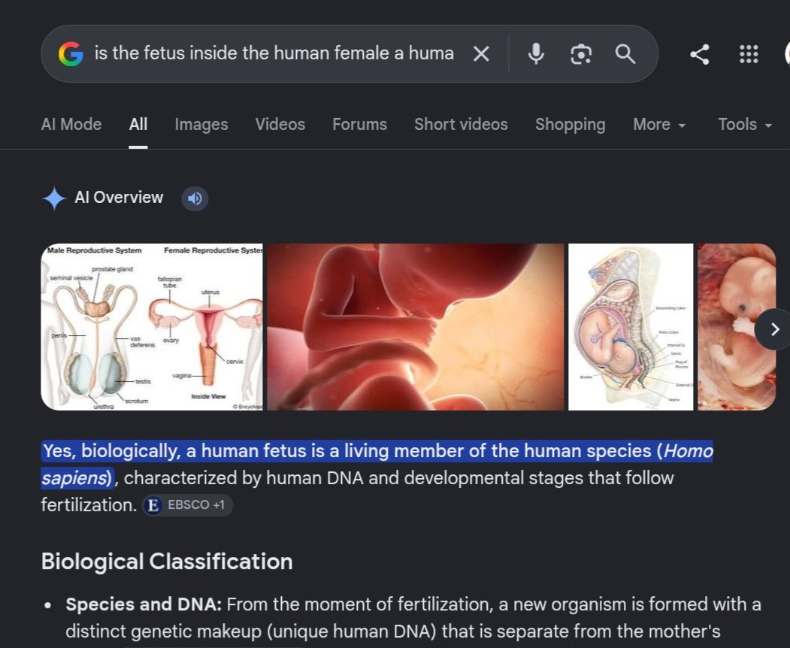The image size is (790, 648).
Task: Submit search with magnifying glass icon
Action: [x=625, y=53]
